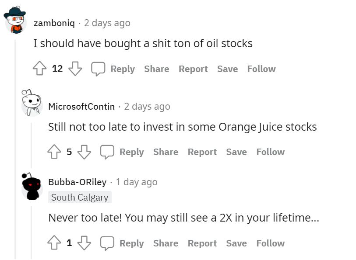Downvote zamboniq's oil stocks comment
Viewport: 356px width, 260px height.
pyautogui.click(x=75, y=69)
